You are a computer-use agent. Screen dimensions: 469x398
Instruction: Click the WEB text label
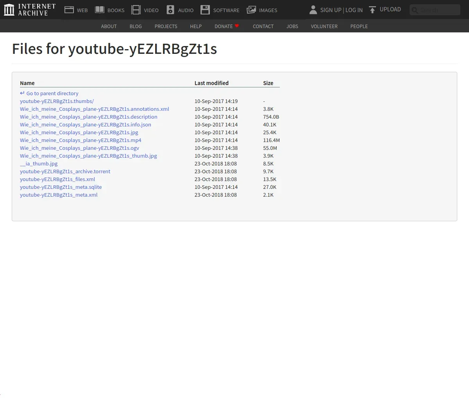click(x=82, y=10)
